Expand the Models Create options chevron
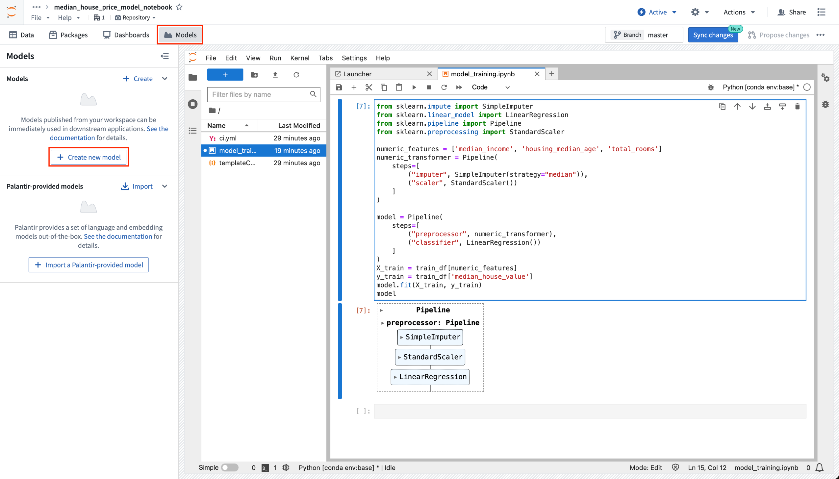The image size is (839, 479). pyautogui.click(x=165, y=79)
